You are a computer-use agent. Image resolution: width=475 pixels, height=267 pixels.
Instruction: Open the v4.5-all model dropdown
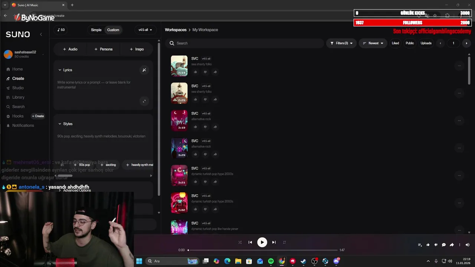coord(145,30)
